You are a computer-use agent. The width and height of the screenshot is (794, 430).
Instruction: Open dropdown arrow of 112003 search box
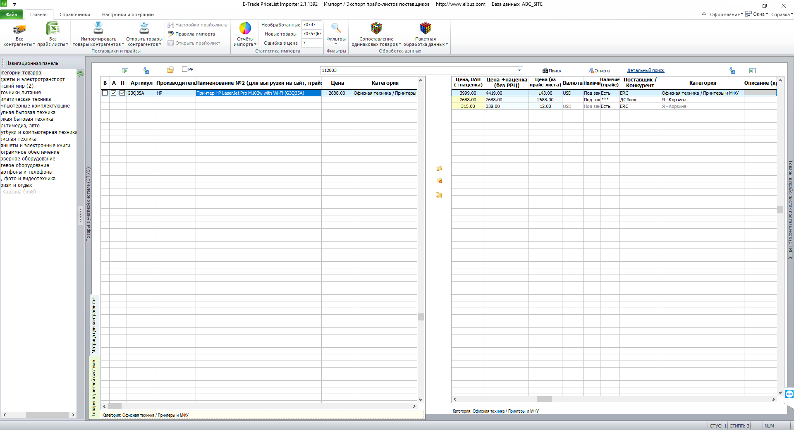click(520, 70)
